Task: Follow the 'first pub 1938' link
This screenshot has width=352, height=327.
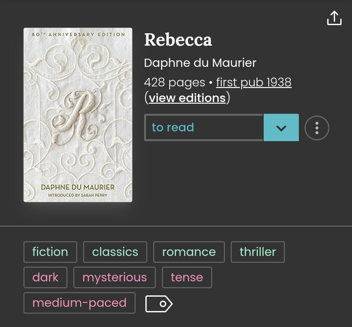Action: (x=254, y=82)
